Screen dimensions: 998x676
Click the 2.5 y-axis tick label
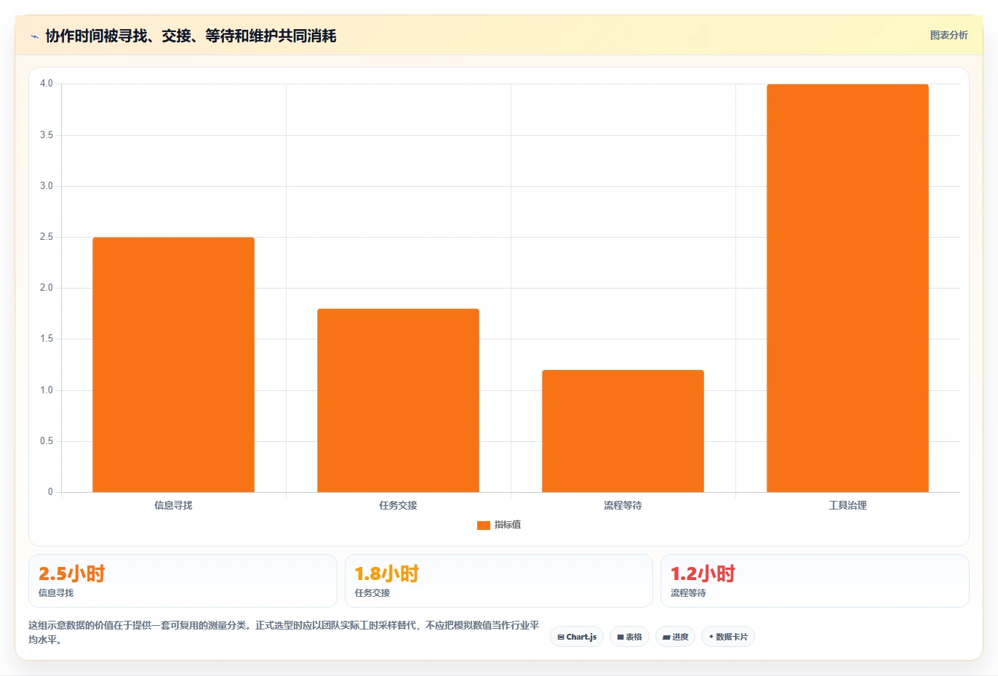(47, 237)
